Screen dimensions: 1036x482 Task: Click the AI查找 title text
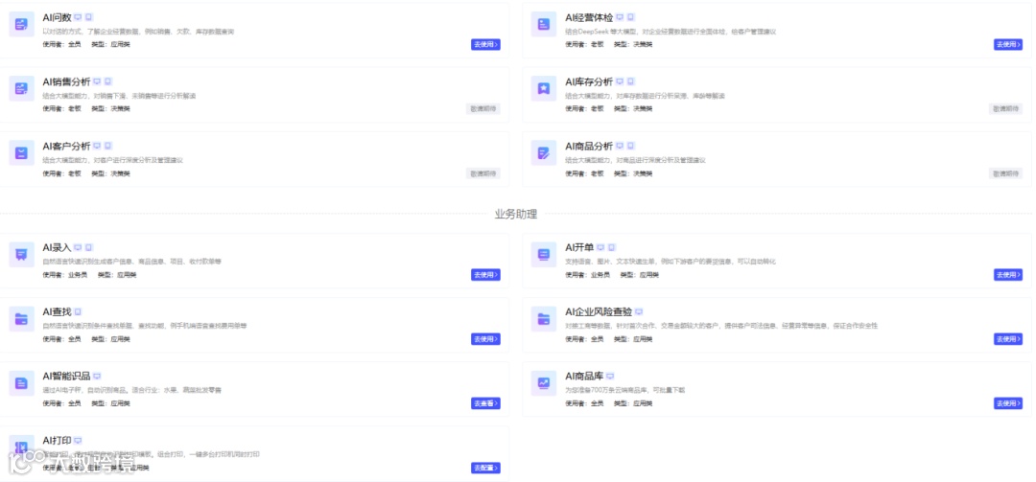(x=57, y=311)
